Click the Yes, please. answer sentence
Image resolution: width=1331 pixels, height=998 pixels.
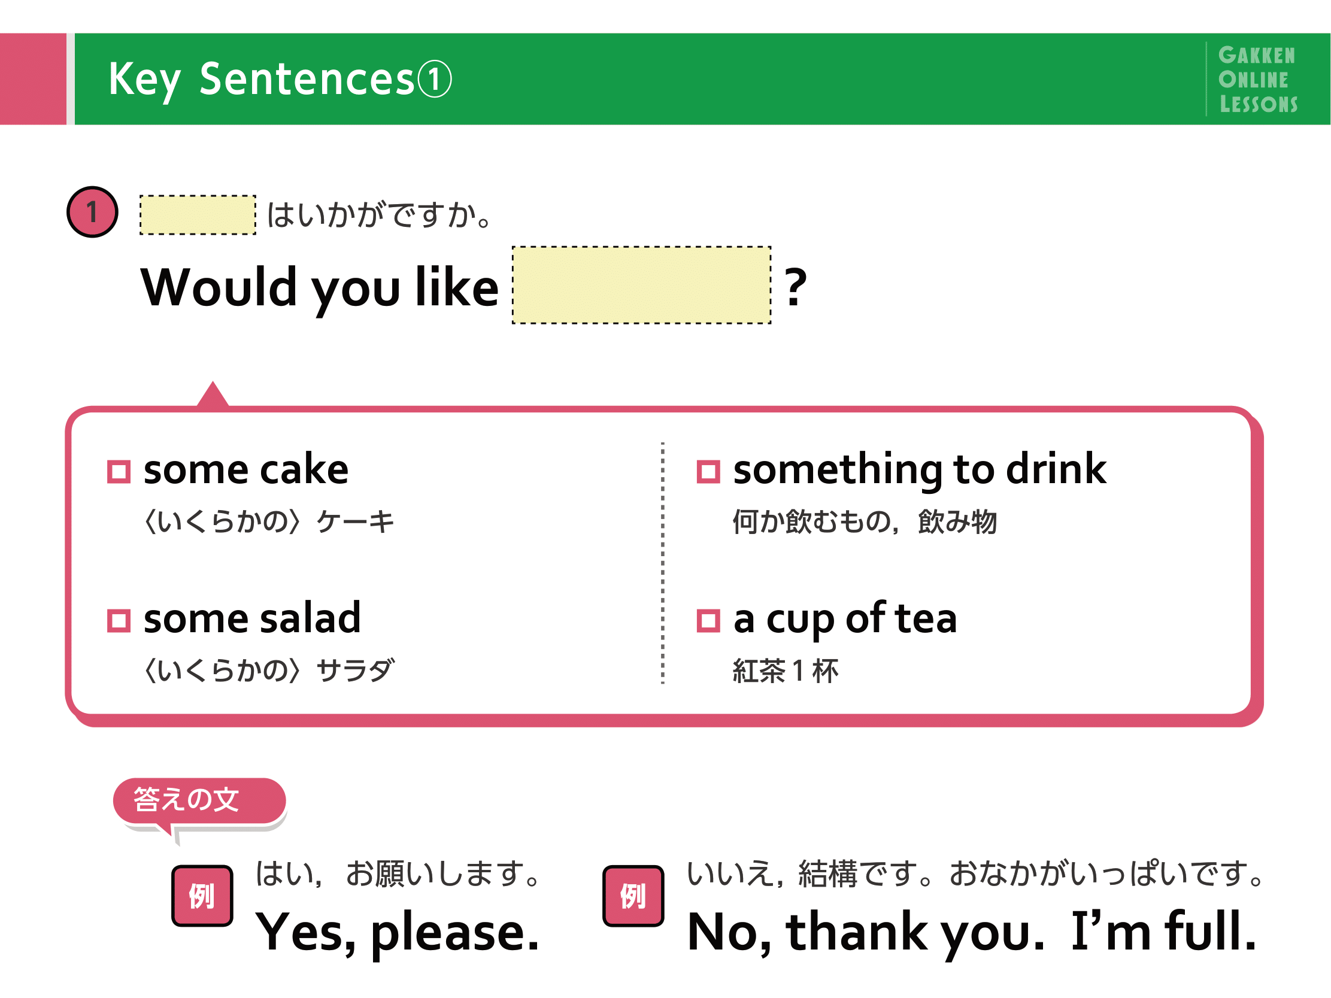coord(397,932)
